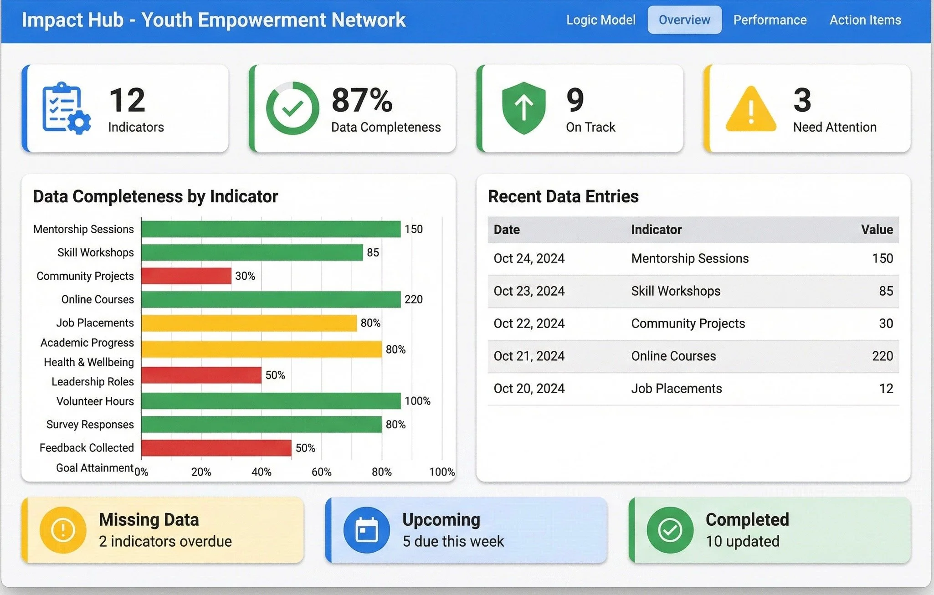Switch to the Performance tab
This screenshot has height=595, width=934.
pyautogui.click(x=770, y=20)
